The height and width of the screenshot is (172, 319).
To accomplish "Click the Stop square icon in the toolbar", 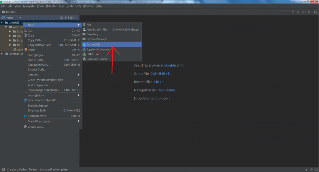I will tap(309, 12).
